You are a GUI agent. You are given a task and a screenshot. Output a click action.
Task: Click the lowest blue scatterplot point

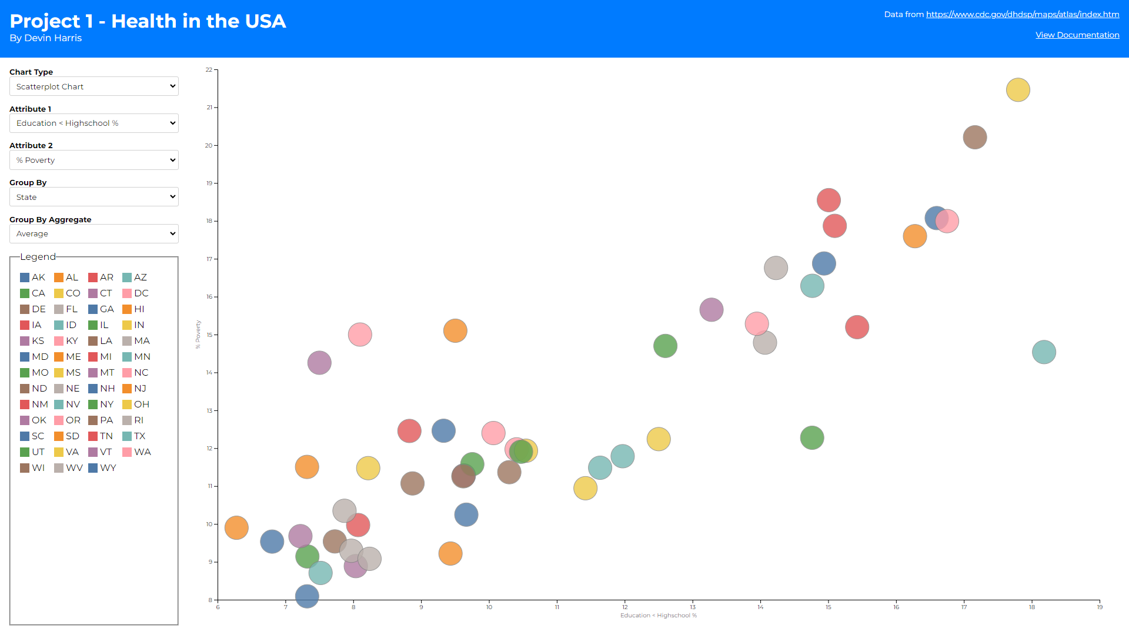(x=307, y=596)
